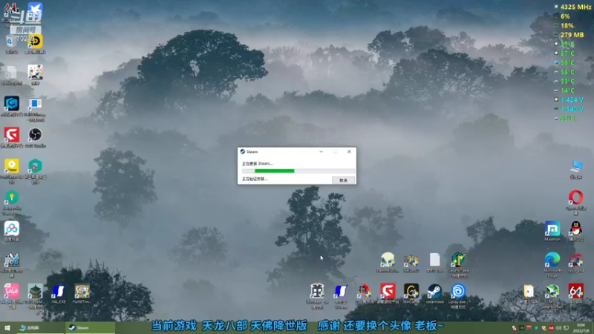Open the taskbar clock and date

point(581,328)
